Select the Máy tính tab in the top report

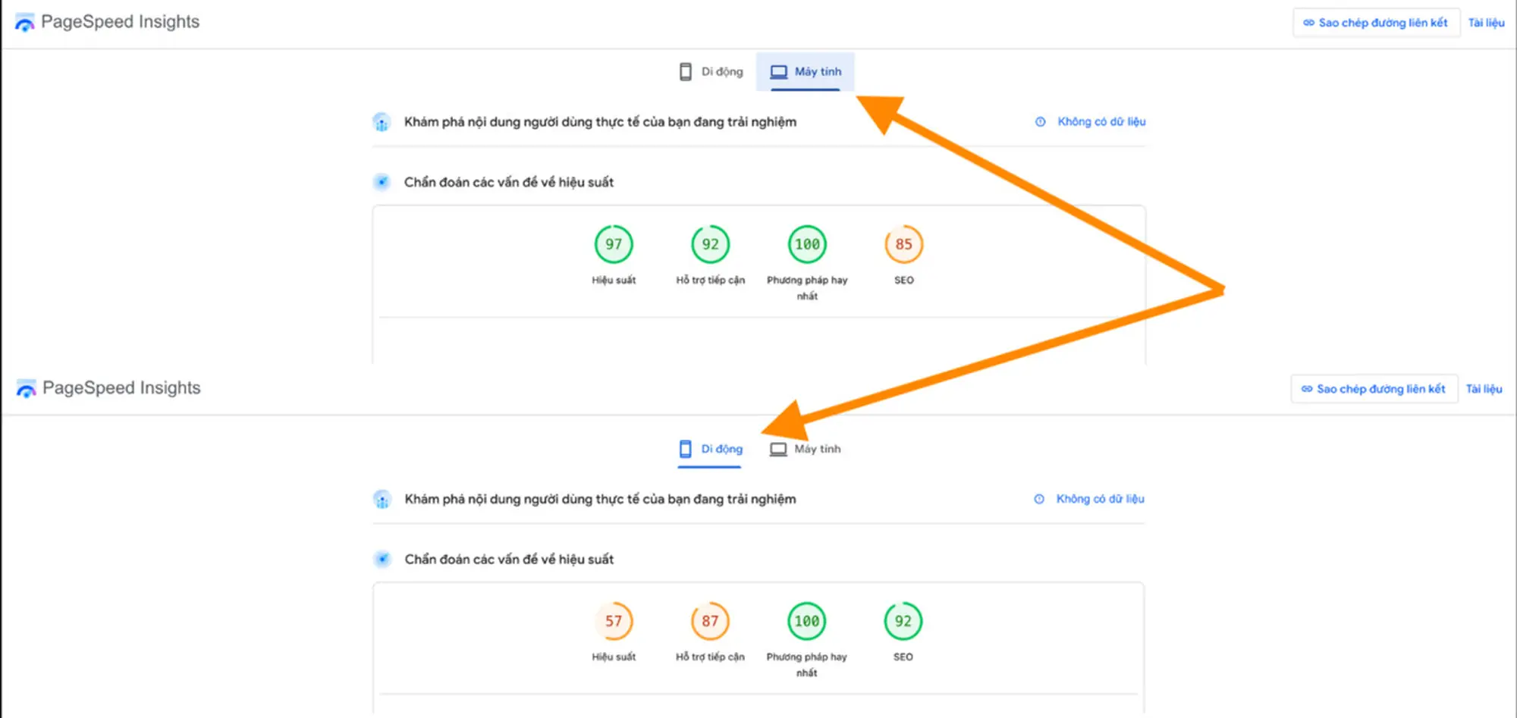click(x=806, y=71)
